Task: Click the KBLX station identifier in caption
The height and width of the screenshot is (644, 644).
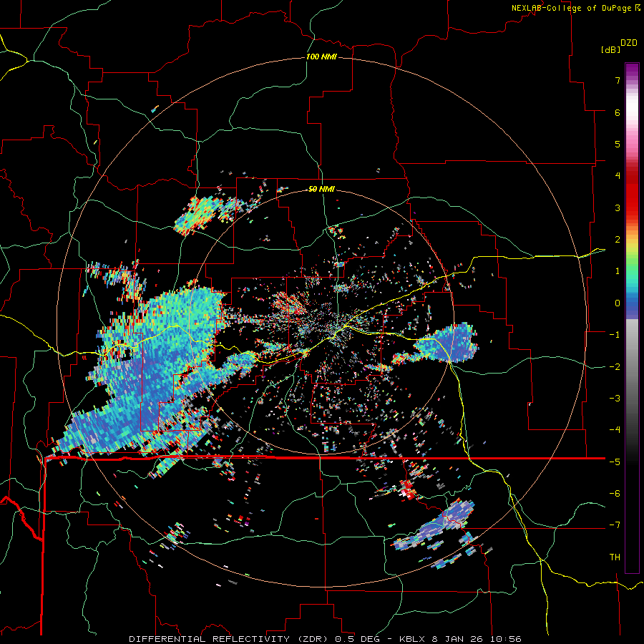Action: [413, 639]
